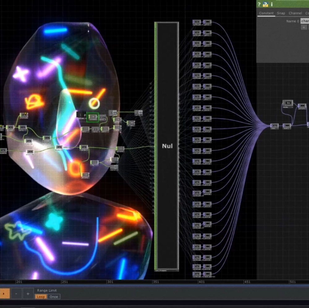The height and width of the screenshot is (308, 309).
Task: Open operator help question mark icon
Action: pyautogui.click(x=259, y=4)
